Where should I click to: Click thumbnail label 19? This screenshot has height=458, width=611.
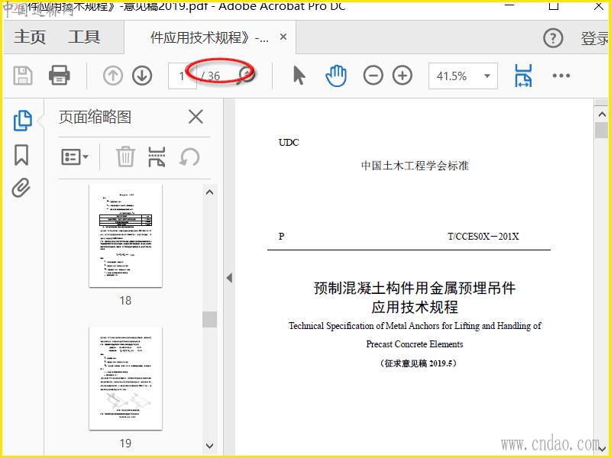coord(125,443)
